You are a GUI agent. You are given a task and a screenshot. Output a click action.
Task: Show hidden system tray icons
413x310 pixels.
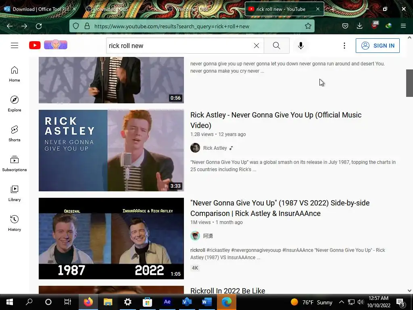click(341, 302)
